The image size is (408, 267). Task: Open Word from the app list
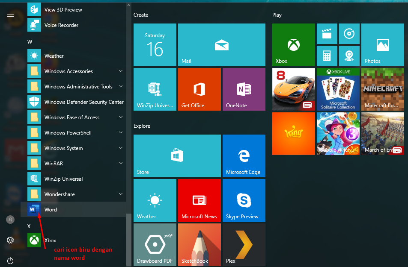51,209
